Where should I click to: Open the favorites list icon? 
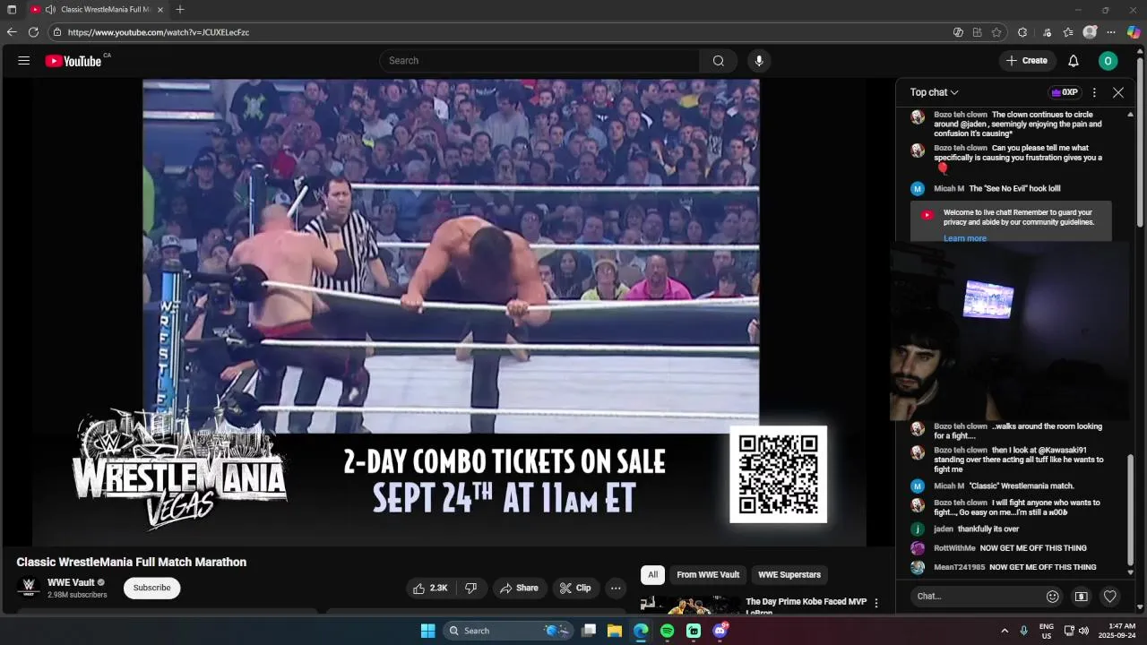[1068, 32]
